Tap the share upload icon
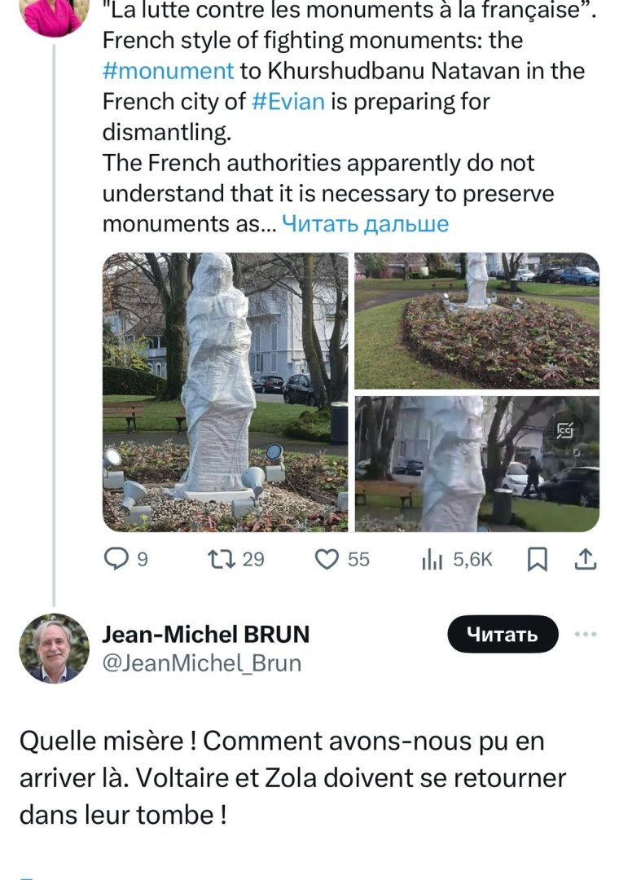 [586, 559]
